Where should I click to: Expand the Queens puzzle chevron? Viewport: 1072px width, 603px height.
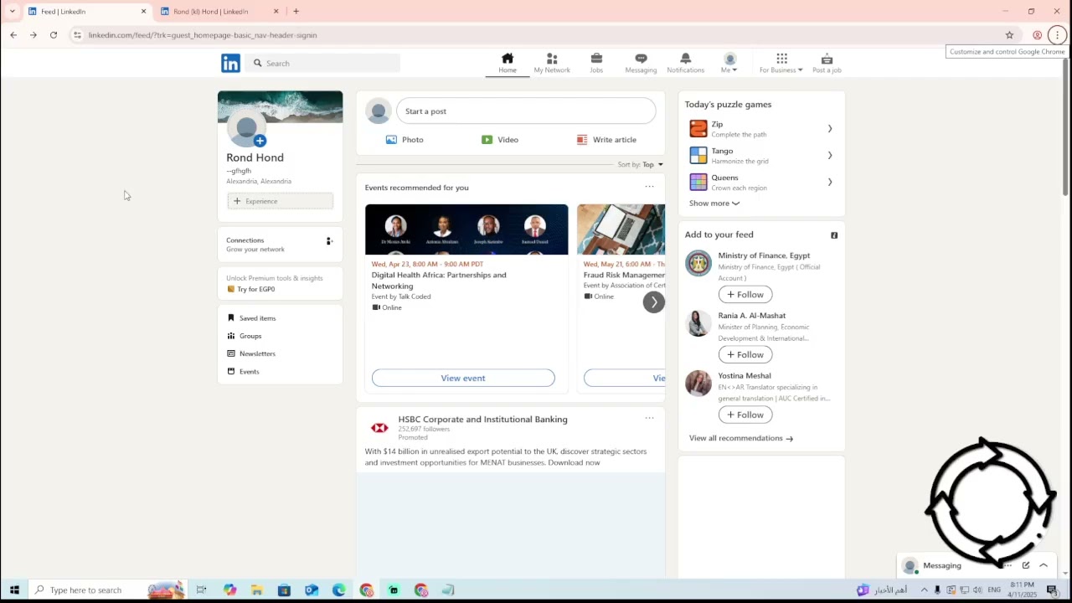coord(830,183)
